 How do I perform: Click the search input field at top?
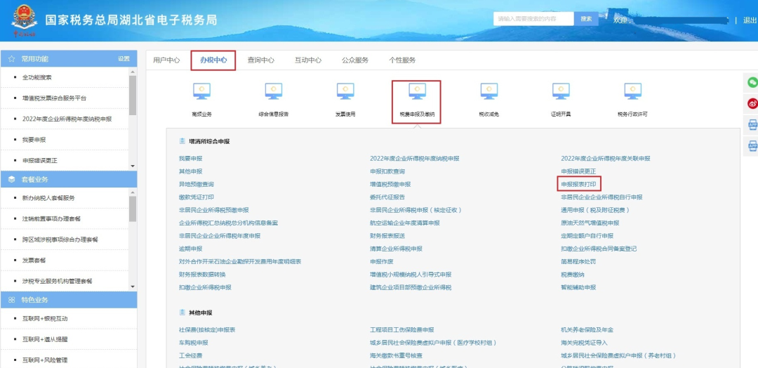533,19
